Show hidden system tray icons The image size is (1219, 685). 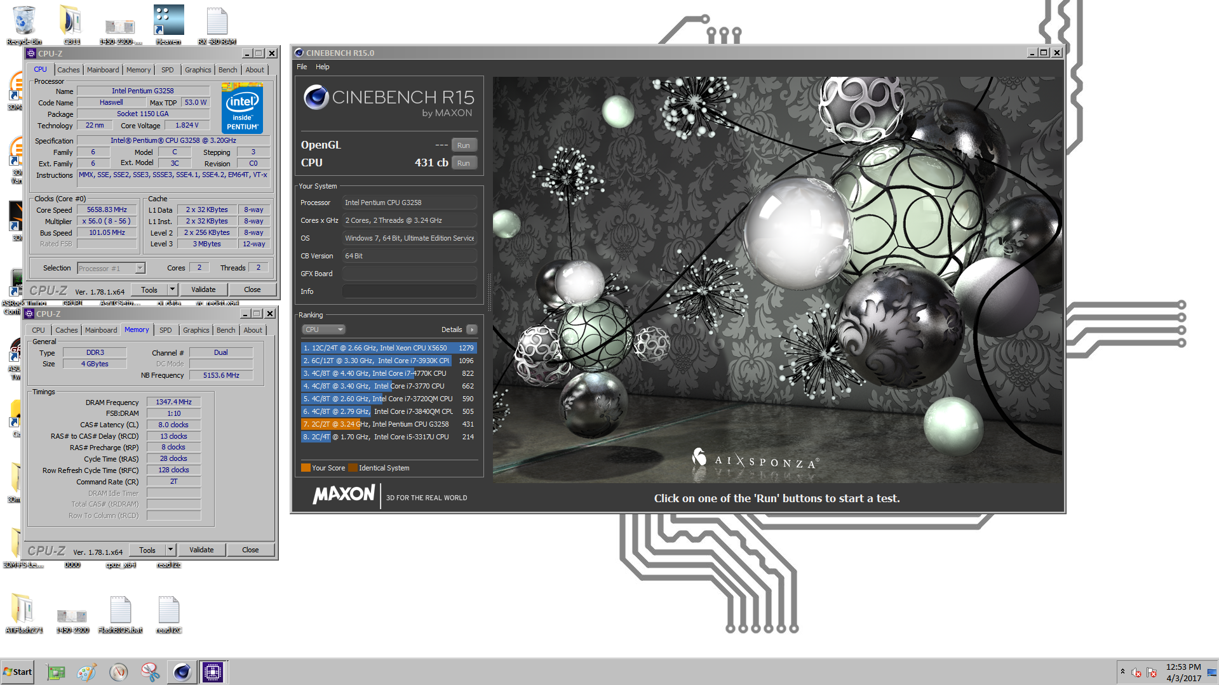[1122, 672]
